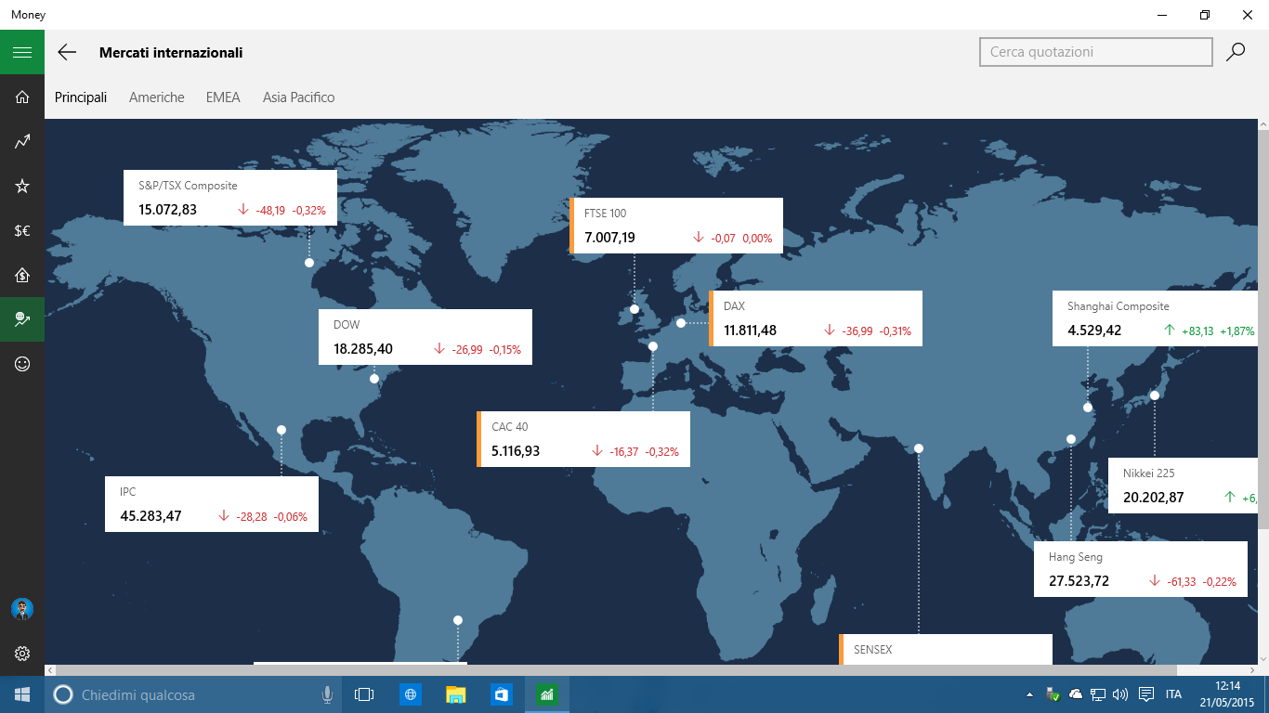
Task: Click the horizontal scrollbar thumb
Action: pyautogui.click(x=617, y=670)
